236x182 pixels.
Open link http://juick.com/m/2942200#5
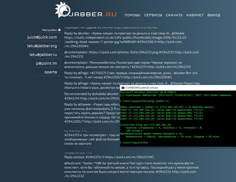(147, 77)
